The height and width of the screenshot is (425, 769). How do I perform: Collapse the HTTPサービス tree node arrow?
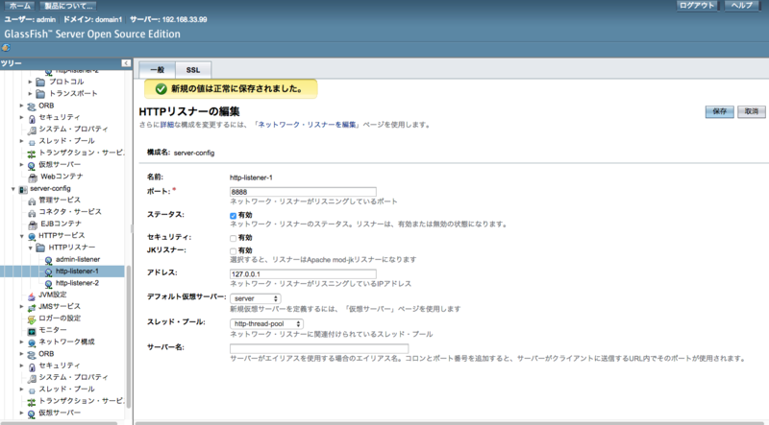pos(21,236)
